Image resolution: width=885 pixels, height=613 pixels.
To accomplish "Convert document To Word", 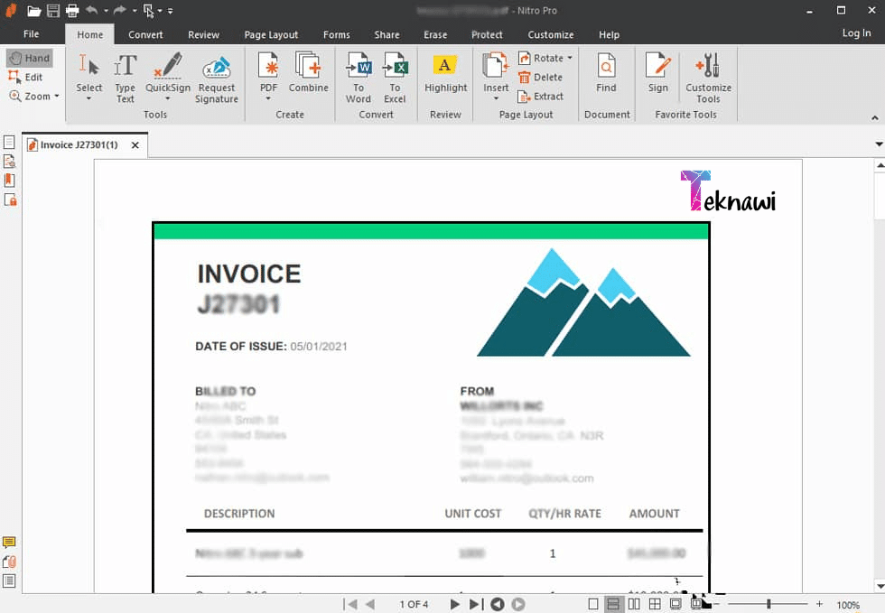I will point(359,78).
